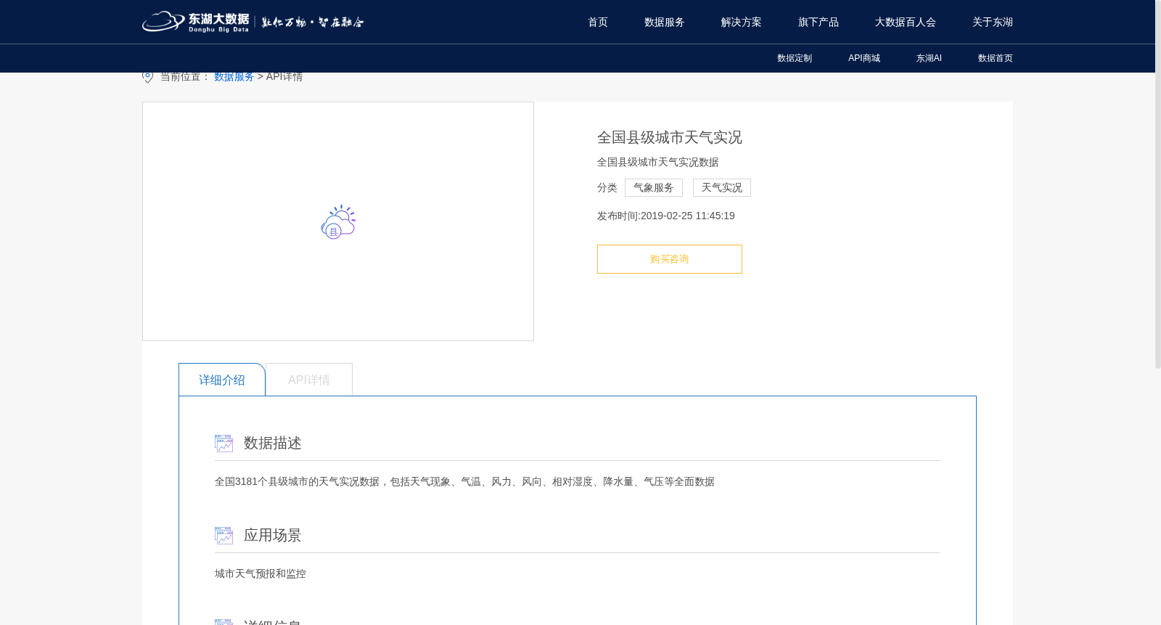Select 数据首页 in the sub-navigation
The width and height of the screenshot is (1161, 625).
[x=996, y=58]
